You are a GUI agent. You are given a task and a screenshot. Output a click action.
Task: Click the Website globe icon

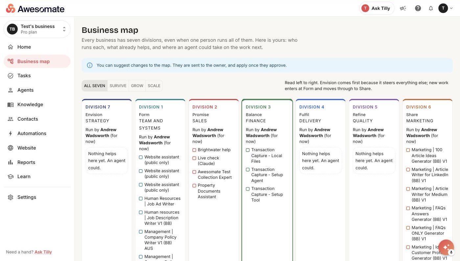(x=11, y=148)
